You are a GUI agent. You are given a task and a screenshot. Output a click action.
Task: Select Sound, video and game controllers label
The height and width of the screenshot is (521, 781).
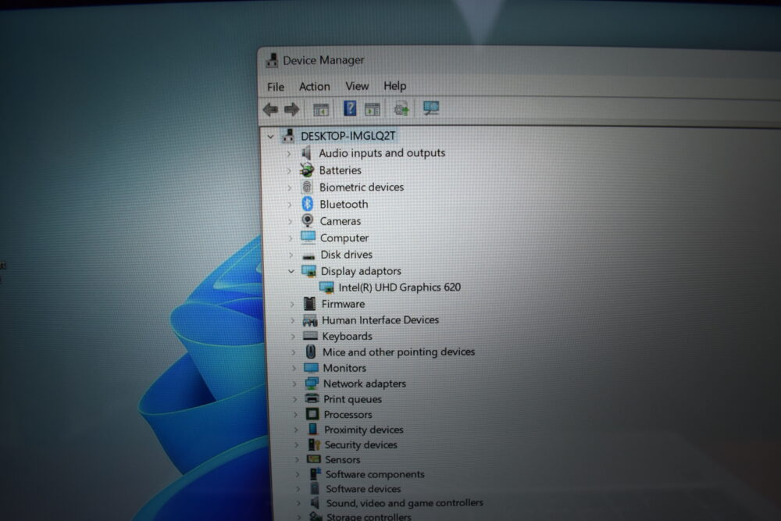pos(405,503)
